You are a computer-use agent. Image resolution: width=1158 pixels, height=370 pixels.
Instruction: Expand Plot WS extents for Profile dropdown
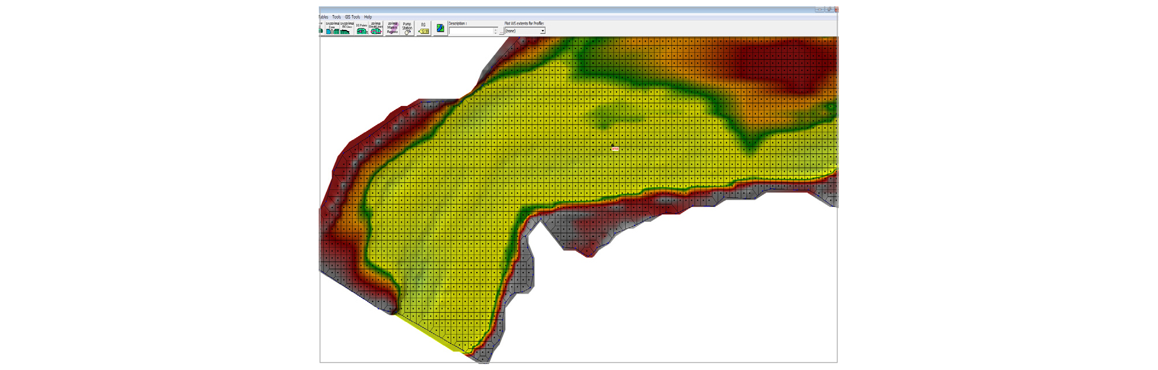542,31
